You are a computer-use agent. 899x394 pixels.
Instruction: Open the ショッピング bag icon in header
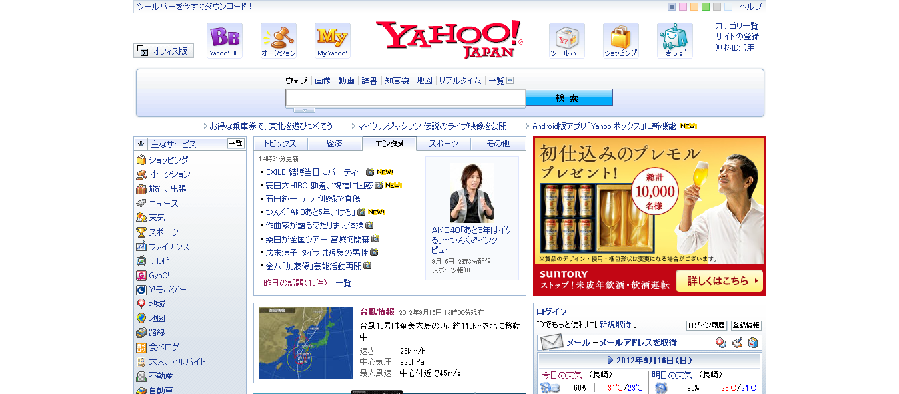(x=621, y=40)
